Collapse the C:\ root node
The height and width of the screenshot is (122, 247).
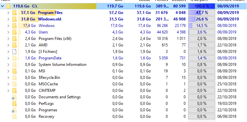(2, 6)
